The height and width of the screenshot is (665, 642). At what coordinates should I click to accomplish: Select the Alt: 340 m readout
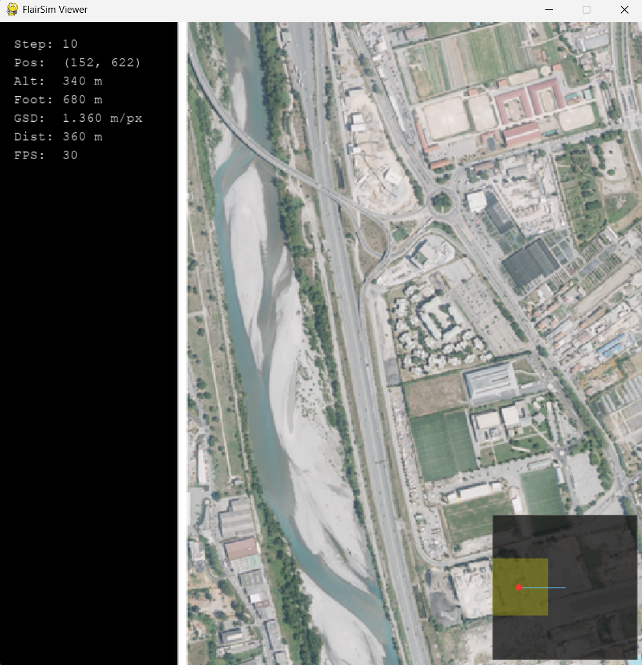coord(58,81)
